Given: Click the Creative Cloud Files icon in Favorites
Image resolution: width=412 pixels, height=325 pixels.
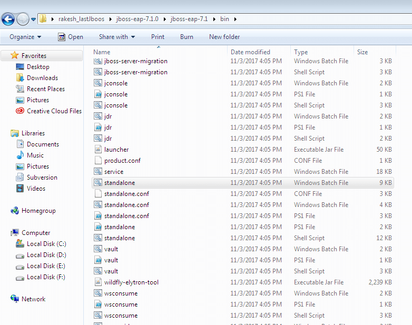Looking at the screenshot, I should tap(20, 111).
